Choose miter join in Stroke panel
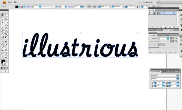This screenshot has width=182, height=110. (x=171, y=42)
